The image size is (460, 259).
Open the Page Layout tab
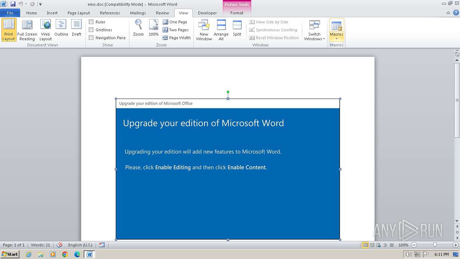(x=79, y=13)
